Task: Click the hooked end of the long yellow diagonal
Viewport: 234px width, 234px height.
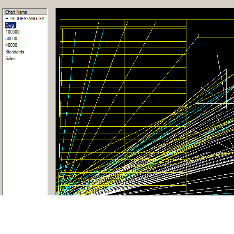Action: click(x=199, y=35)
